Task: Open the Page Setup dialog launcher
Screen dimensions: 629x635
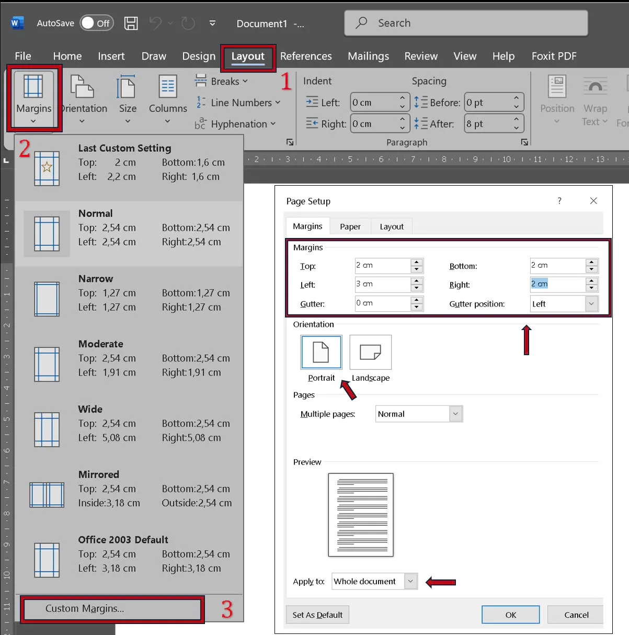Action: pos(290,142)
